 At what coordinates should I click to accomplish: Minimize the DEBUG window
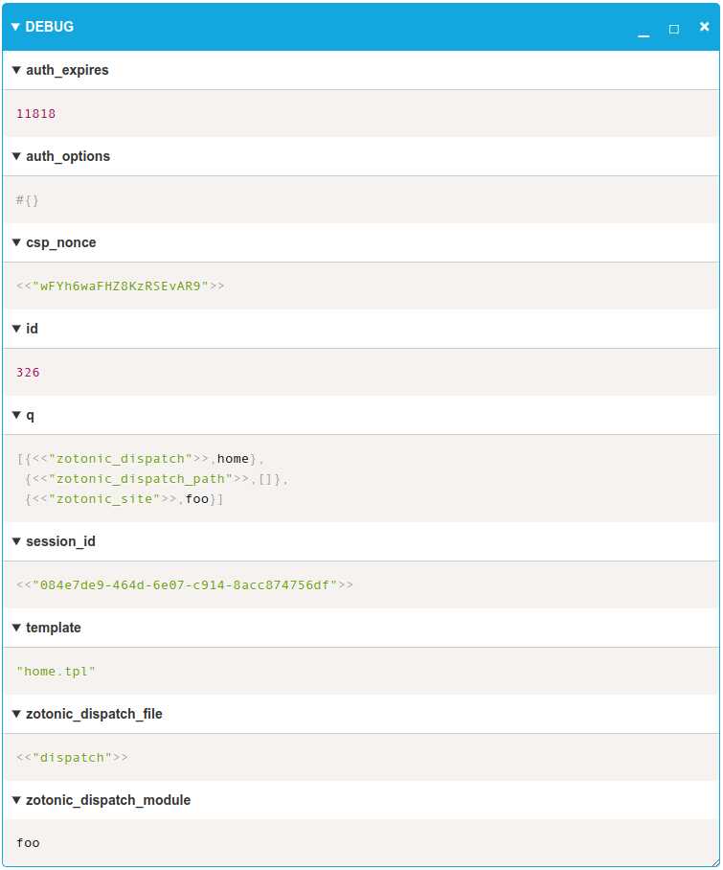(644, 35)
